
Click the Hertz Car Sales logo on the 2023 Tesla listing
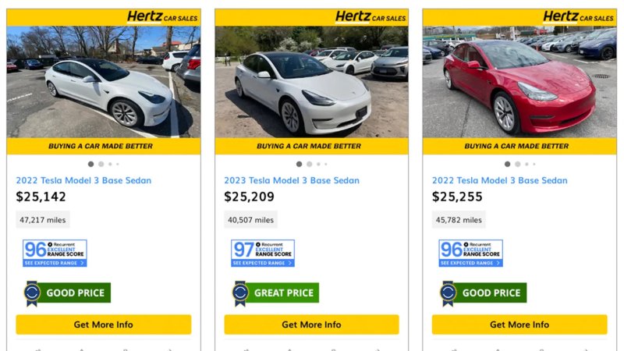point(370,17)
